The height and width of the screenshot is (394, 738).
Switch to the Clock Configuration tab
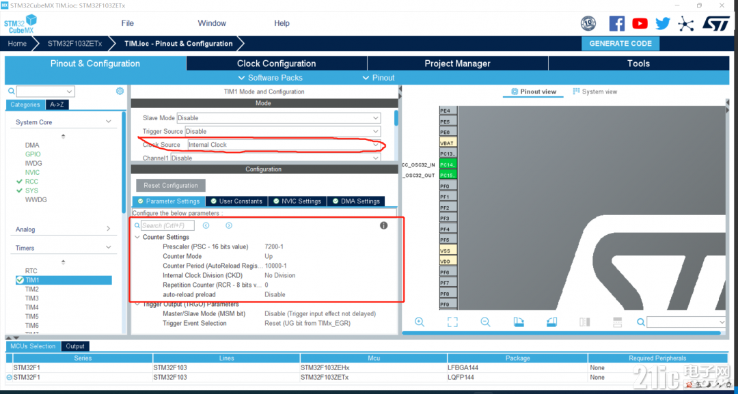pos(276,64)
